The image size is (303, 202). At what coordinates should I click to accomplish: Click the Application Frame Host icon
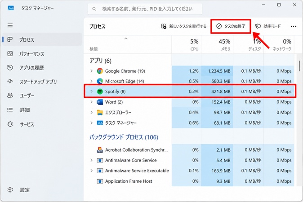[100, 181]
